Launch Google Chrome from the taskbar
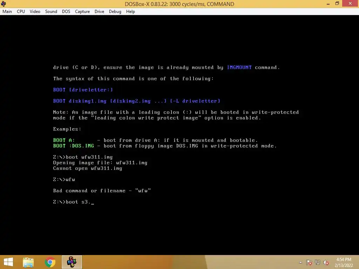359x269 pixels. (x=50, y=262)
